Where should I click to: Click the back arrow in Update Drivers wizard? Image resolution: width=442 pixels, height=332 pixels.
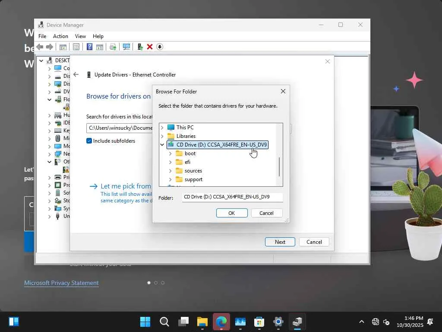pos(76,74)
